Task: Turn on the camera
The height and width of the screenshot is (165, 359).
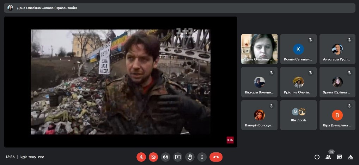Action: (x=153, y=157)
